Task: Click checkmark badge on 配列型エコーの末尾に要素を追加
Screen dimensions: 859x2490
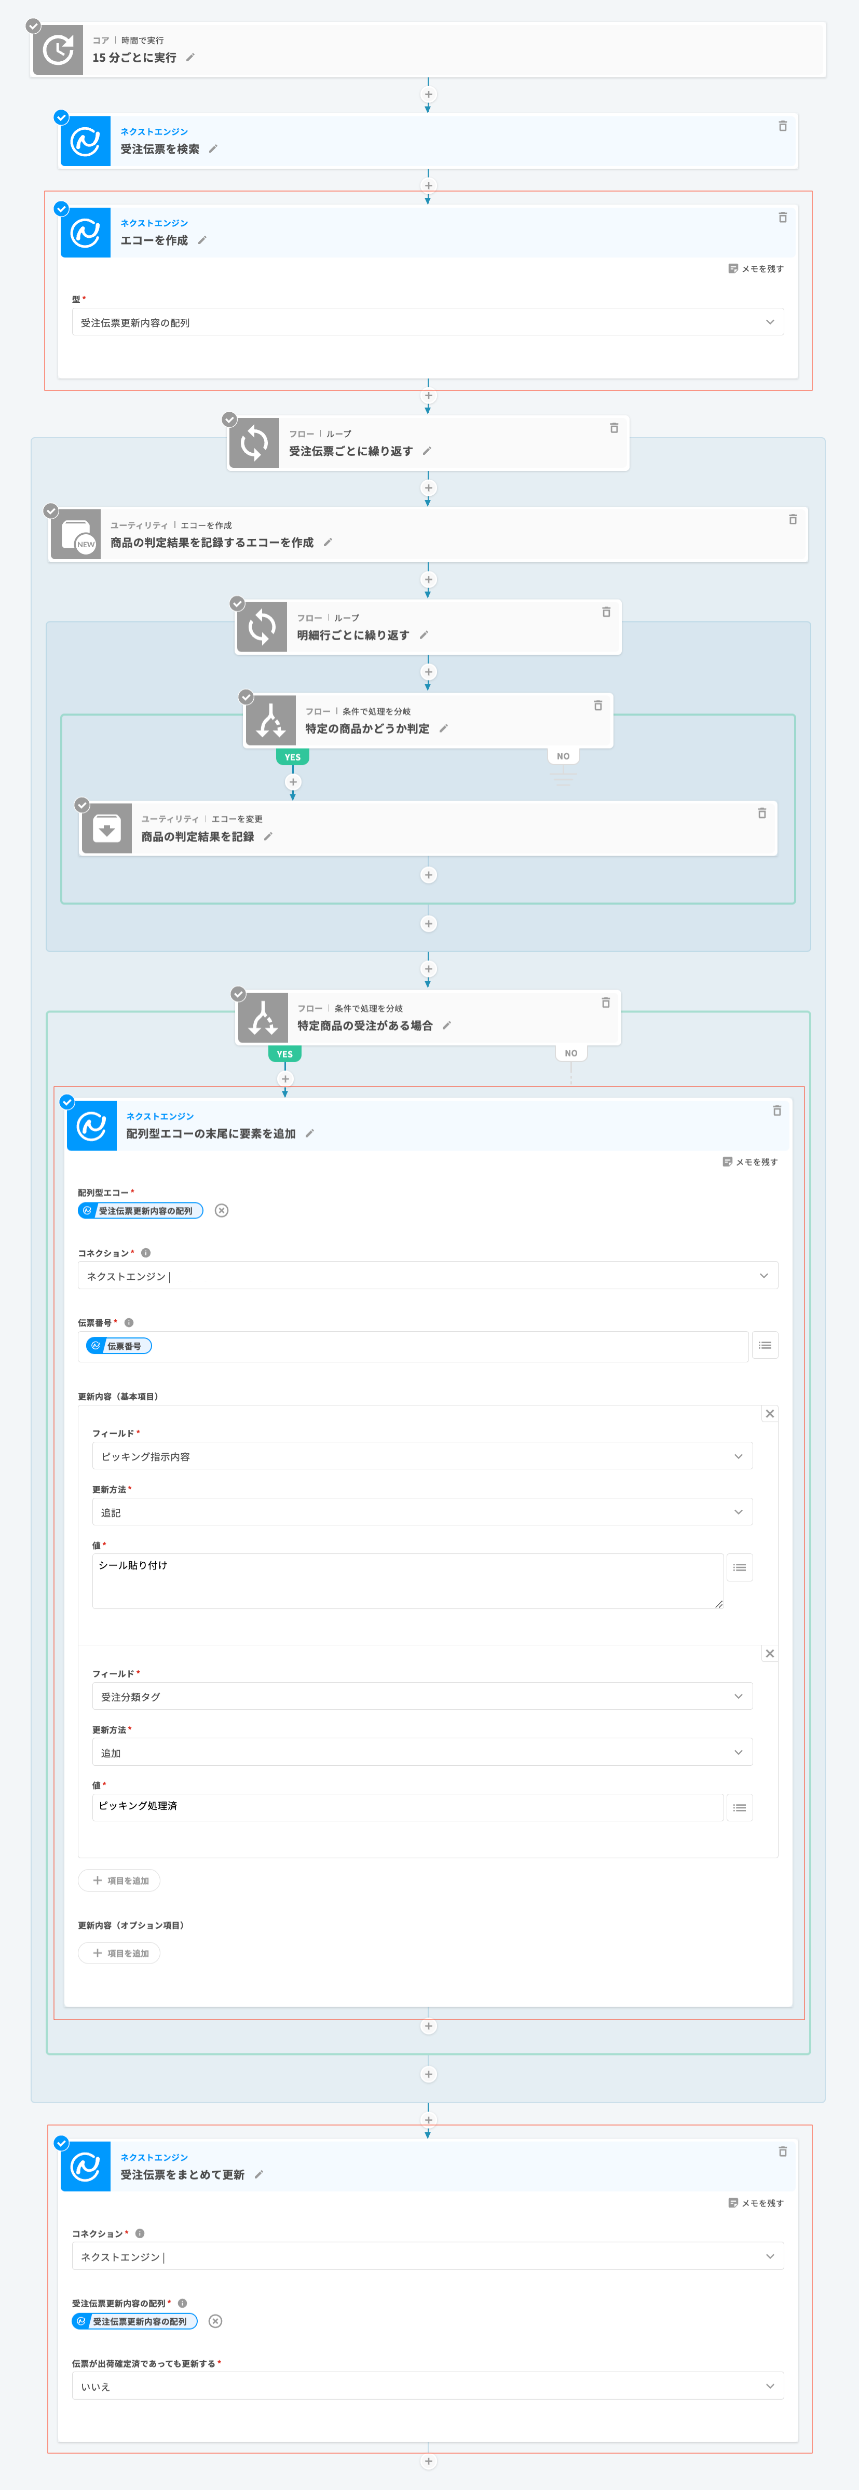Action: (x=67, y=1102)
